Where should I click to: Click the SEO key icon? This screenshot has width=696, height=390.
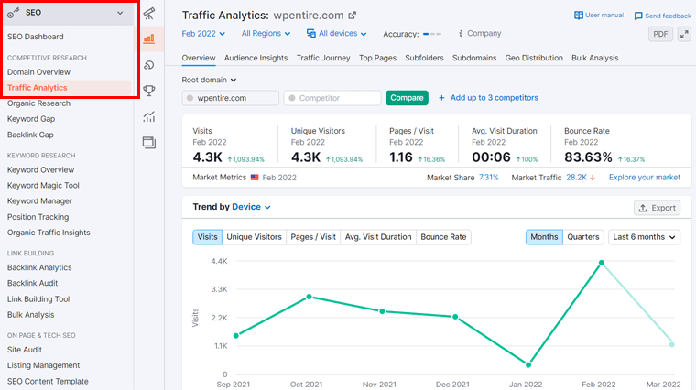pyautogui.click(x=14, y=13)
